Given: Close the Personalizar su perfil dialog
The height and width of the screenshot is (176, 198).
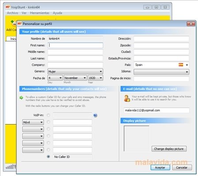Looking at the screenshot, I should pos(191,24).
